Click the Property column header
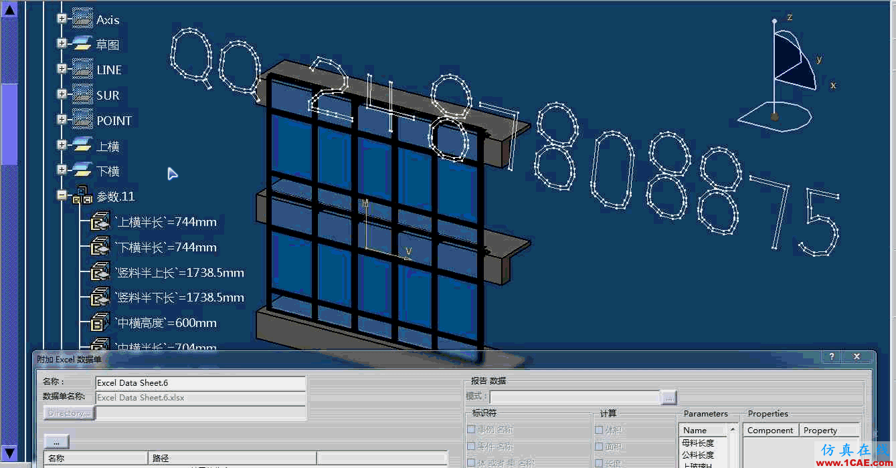The width and height of the screenshot is (896, 468). (830, 431)
